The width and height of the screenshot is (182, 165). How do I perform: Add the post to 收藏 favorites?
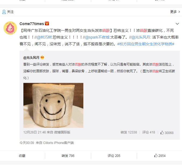(22, 156)
